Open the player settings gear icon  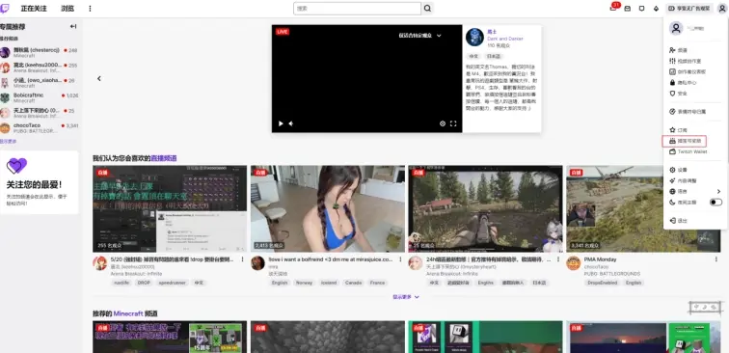pyautogui.click(x=443, y=123)
